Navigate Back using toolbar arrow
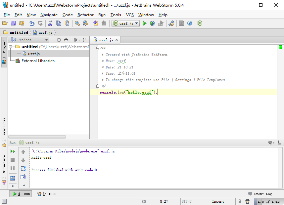 point(96,23)
